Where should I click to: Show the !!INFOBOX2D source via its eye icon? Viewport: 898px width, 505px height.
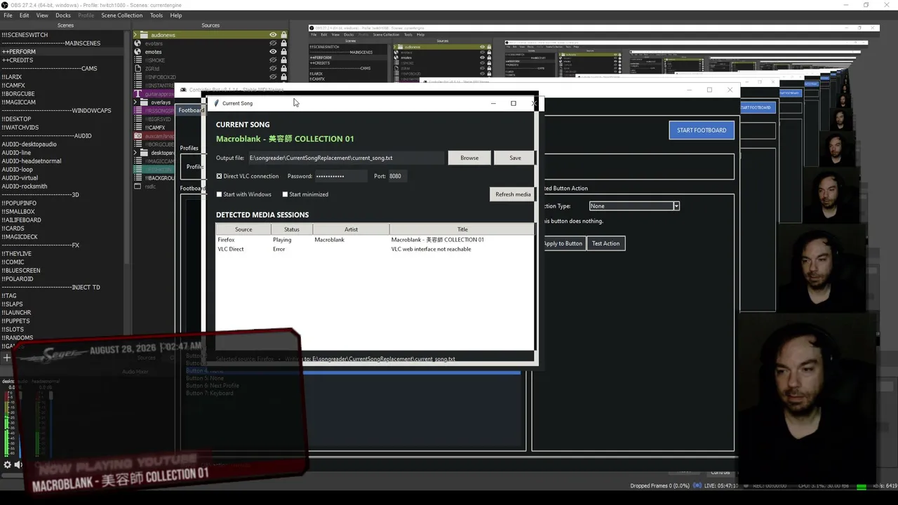pos(273,77)
